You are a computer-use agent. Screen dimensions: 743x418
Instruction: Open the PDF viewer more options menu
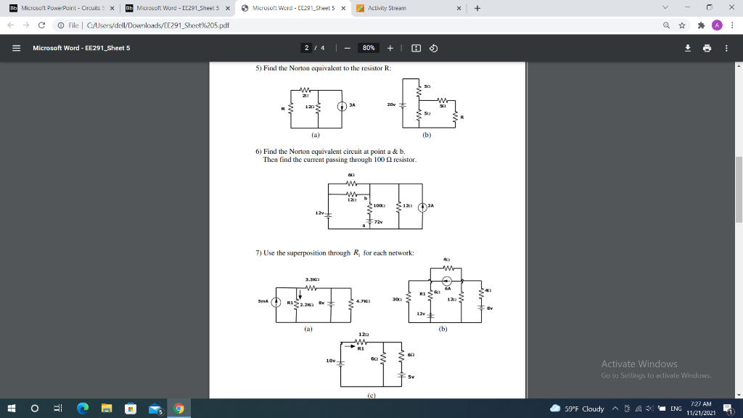tap(726, 48)
